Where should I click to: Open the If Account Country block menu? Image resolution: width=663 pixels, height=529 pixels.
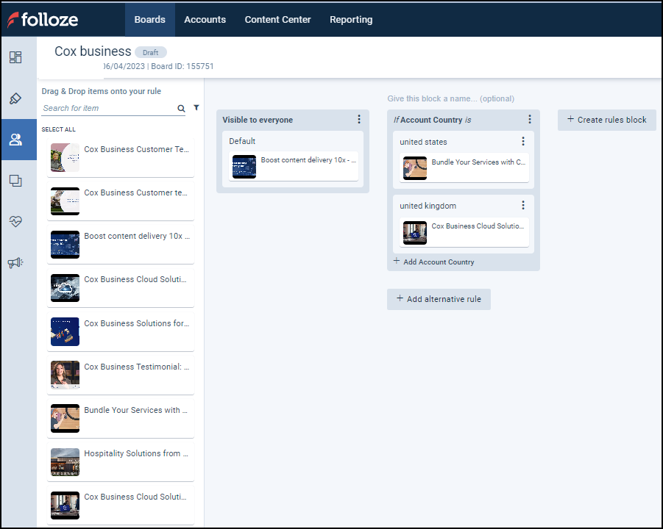coord(529,119)
